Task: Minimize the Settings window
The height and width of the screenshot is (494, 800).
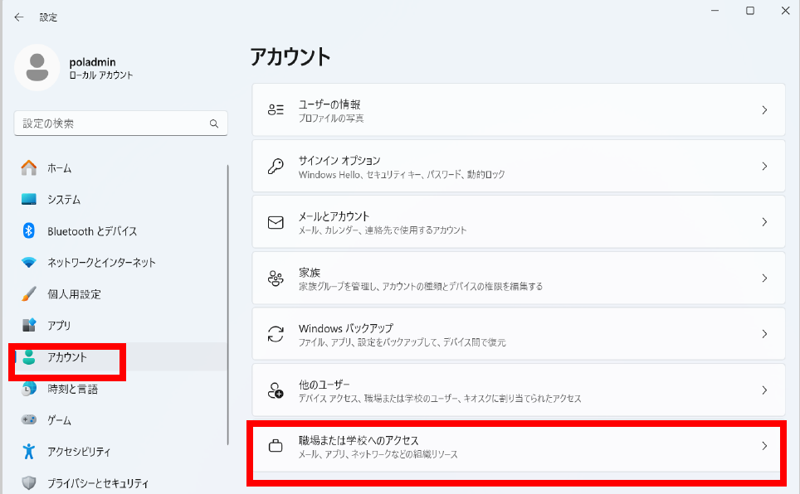Action: 715,11
